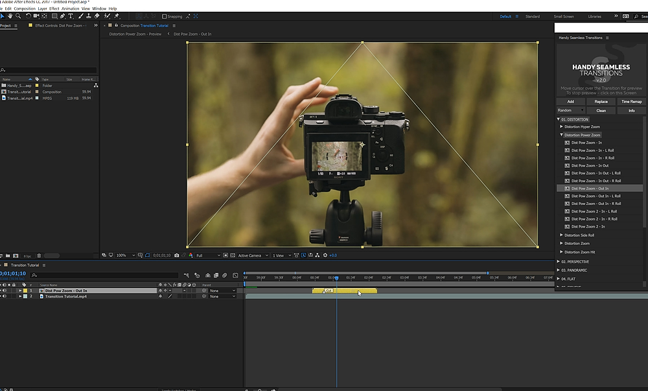Viewport: 648px width, 391px height.
Task: Select the Dist Pow Zoom - In Out preset
Action: 590,165
